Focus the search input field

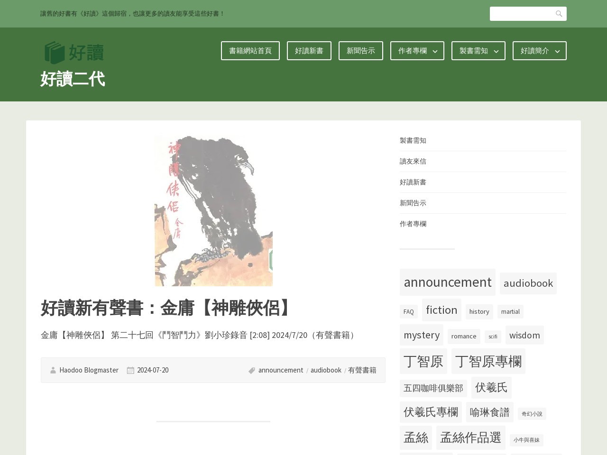[x=522, y=14]
